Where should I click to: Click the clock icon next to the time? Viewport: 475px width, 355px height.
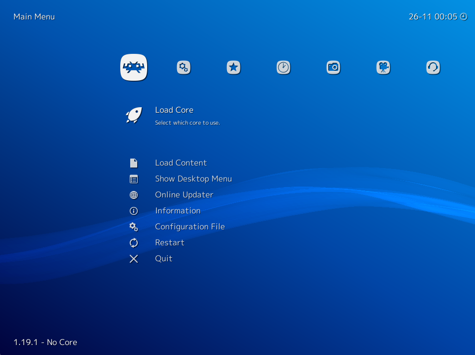(464, 16)
